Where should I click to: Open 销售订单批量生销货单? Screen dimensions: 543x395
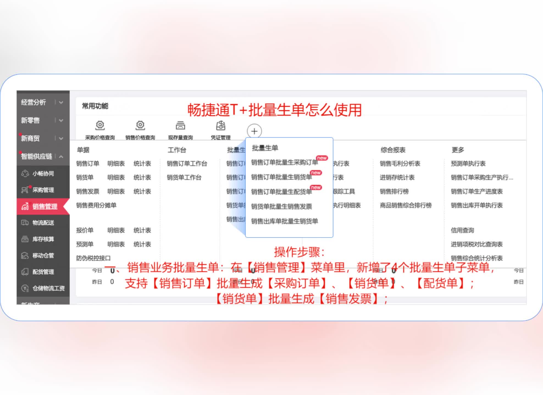coord(281,177)
